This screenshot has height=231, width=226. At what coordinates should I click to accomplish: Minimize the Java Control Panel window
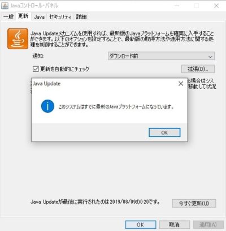pos(177,6)
